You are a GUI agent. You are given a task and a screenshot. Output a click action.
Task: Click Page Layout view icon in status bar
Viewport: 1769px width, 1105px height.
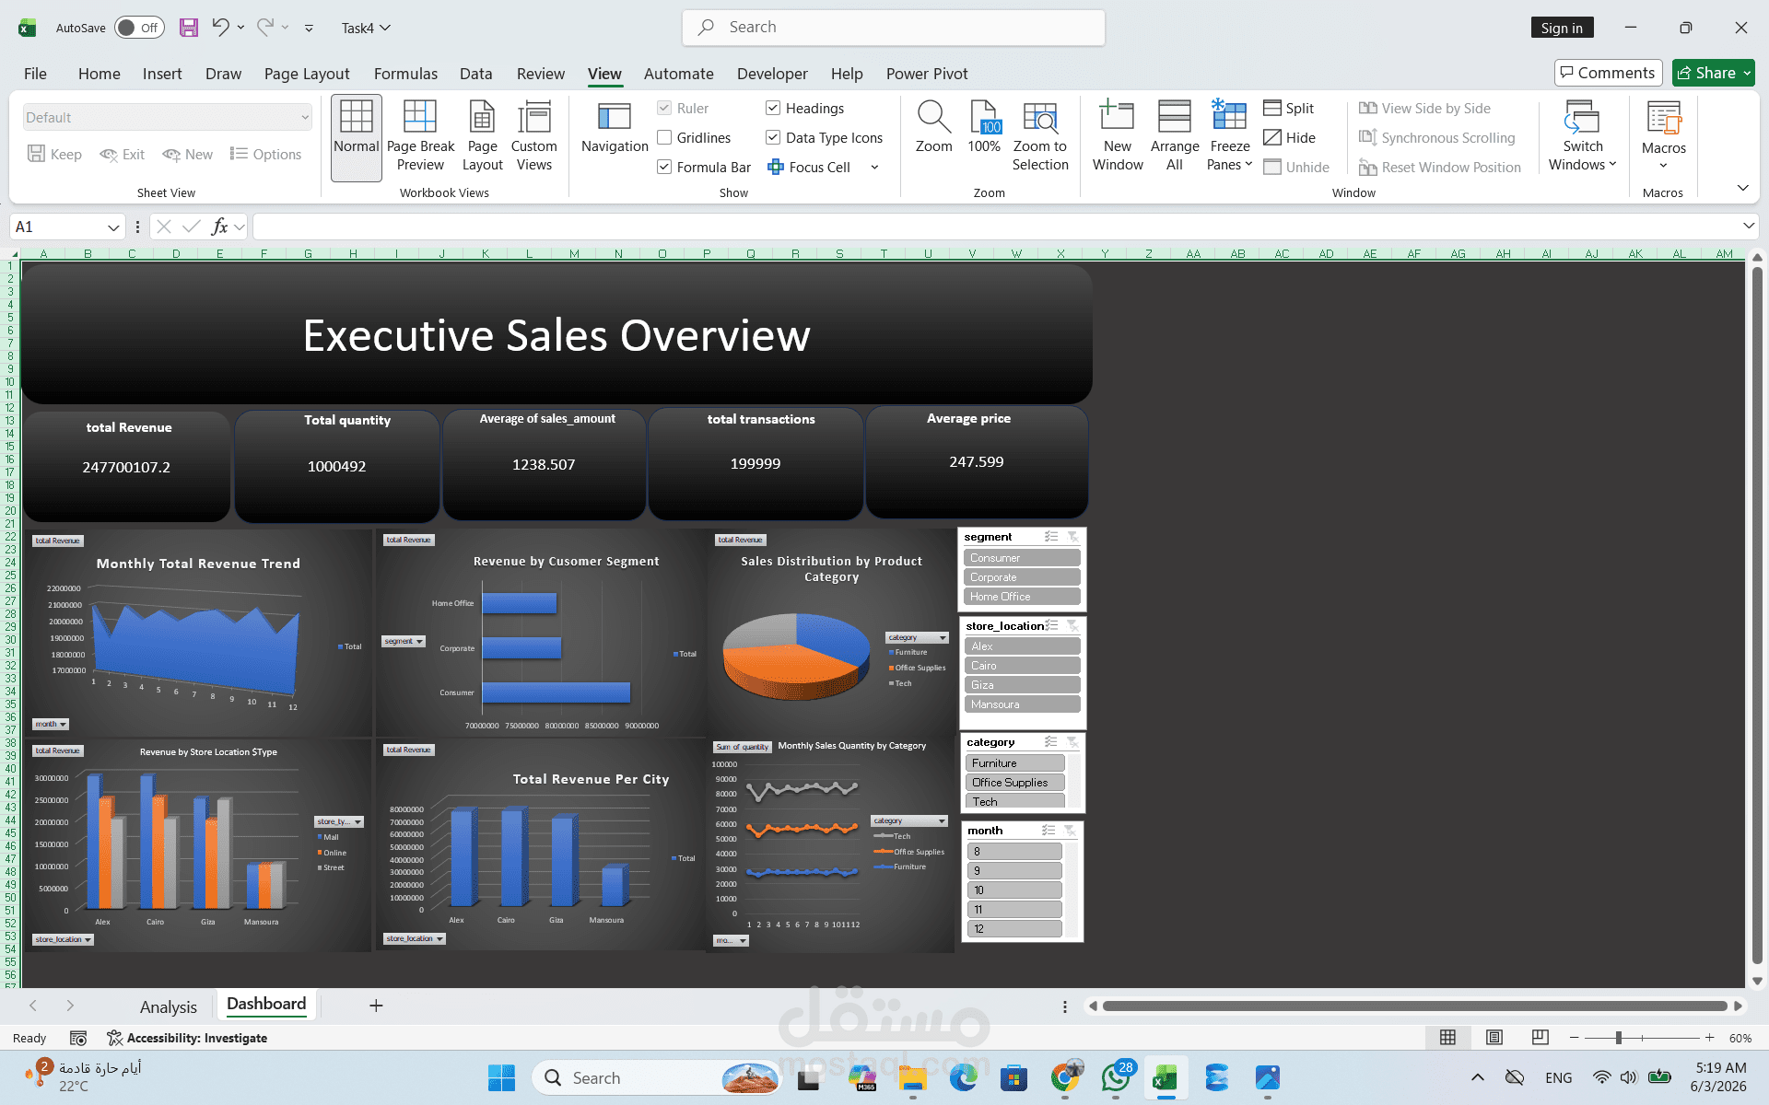pos(1494,1038)
